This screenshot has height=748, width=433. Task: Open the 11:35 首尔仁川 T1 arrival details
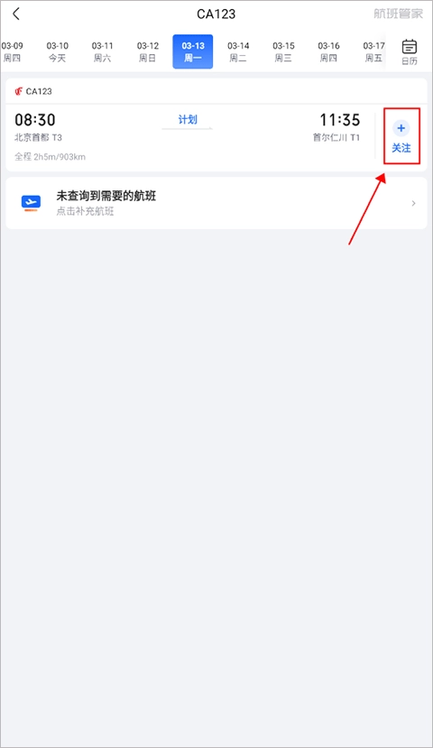[336, 127]
